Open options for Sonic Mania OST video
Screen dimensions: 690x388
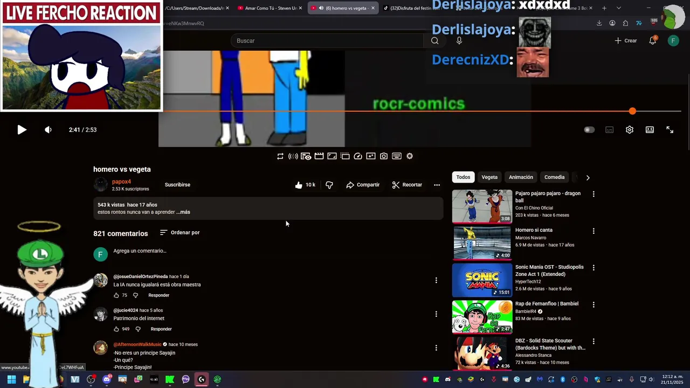594,268
